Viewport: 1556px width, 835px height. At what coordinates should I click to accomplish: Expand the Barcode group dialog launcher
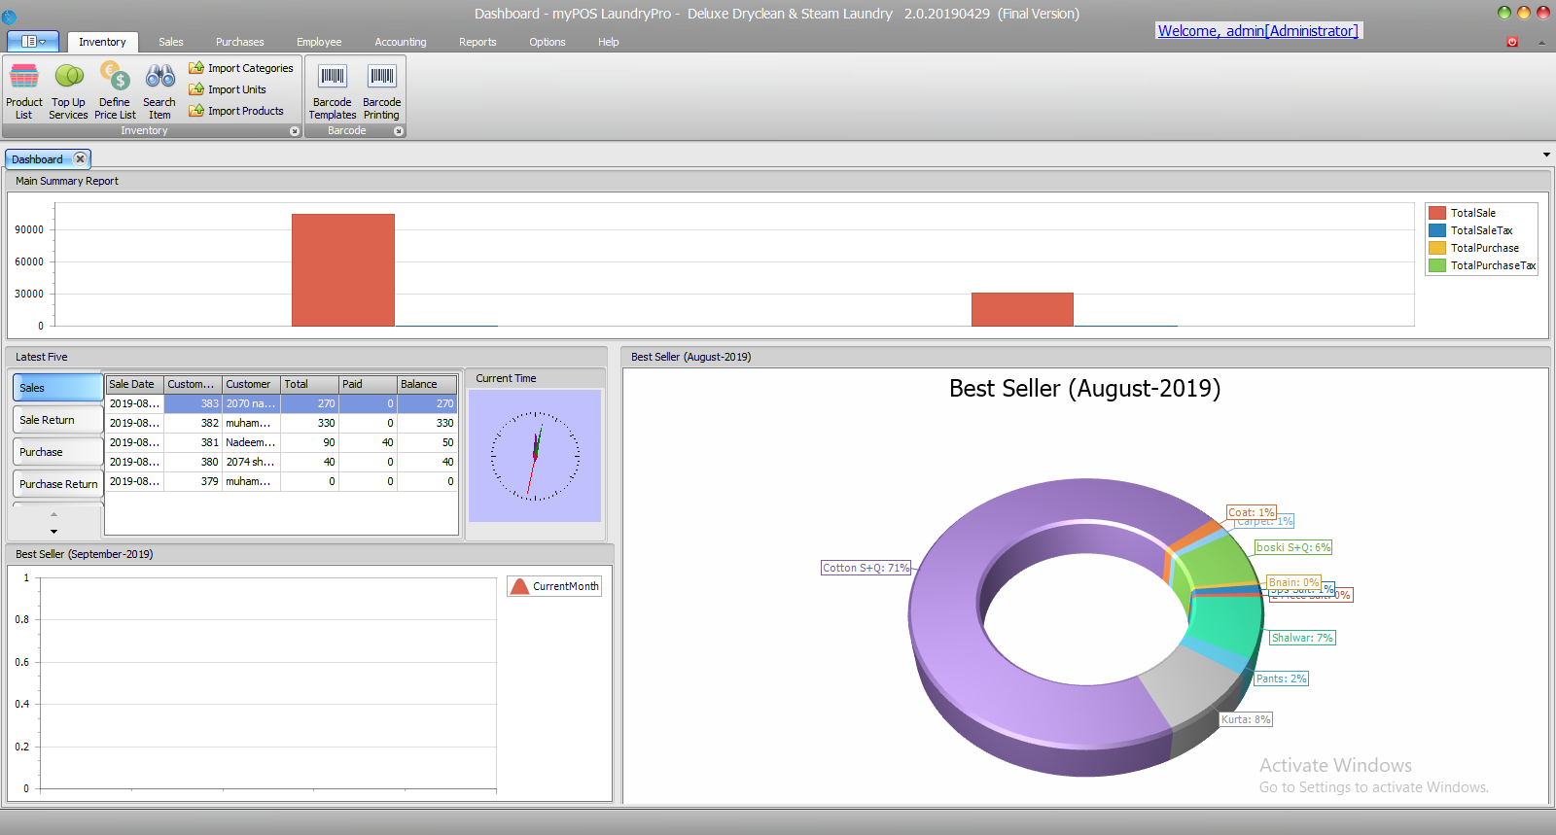tap(398, 131)
